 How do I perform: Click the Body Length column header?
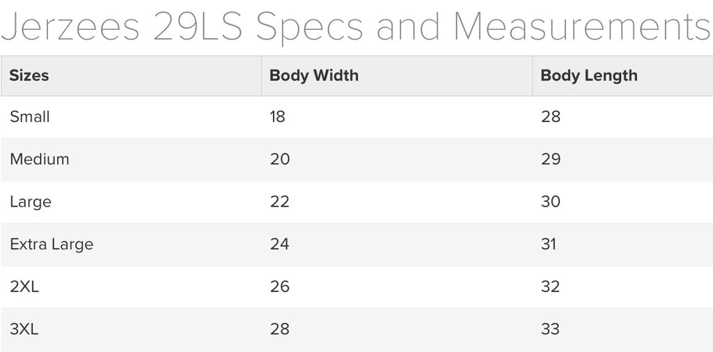click(x=589, y=76)
